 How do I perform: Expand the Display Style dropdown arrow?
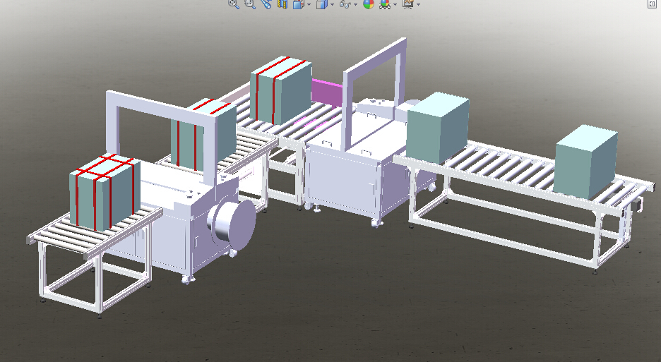pyautogui.click(x=332, y=4)
